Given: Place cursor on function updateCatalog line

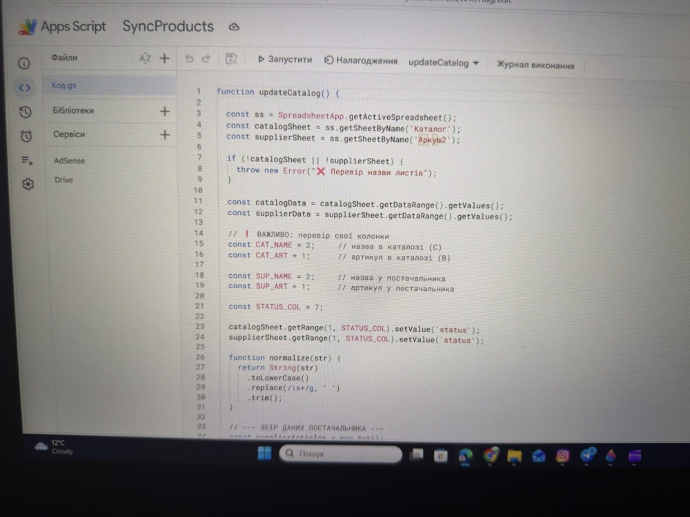Looking at the screenshot, I should coord(277,93).
